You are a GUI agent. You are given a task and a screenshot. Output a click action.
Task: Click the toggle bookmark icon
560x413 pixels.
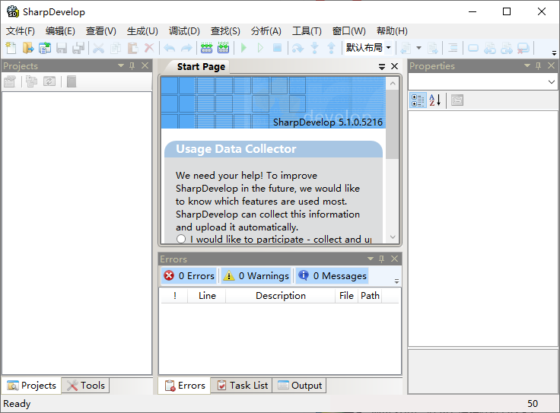click(x=473, y=47)
